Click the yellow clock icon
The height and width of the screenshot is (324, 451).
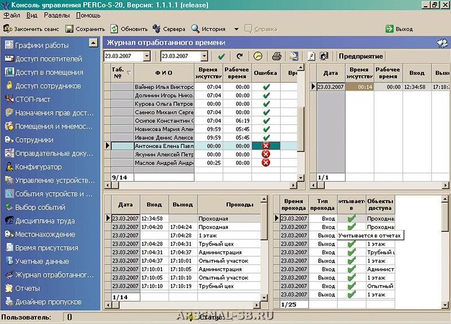click(258, 56)
